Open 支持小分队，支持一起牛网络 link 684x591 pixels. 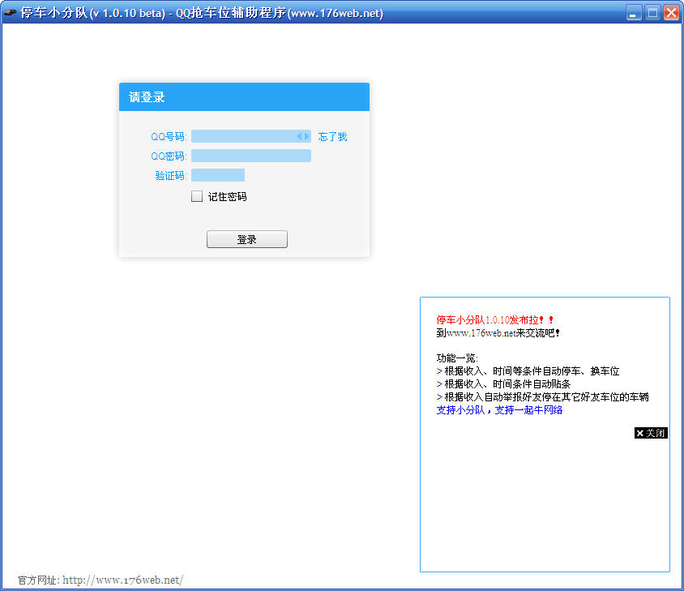click(x=499, y=410)
